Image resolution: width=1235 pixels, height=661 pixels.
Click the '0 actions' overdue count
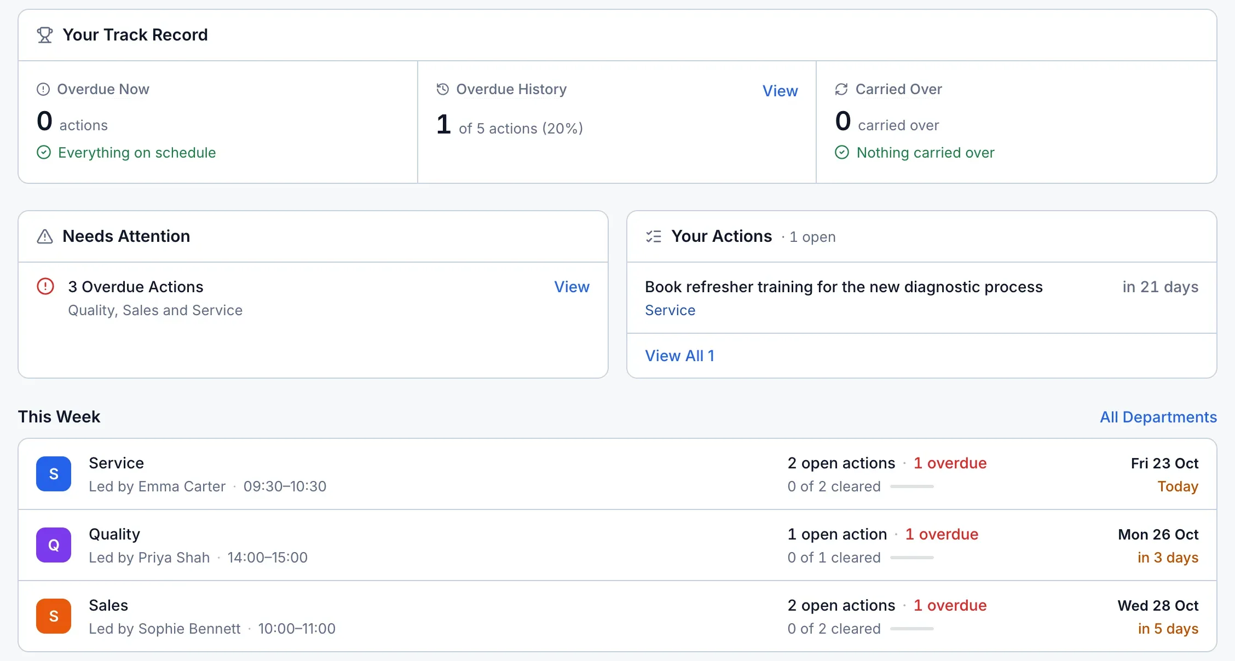pyautogui.click(x=72, y=121)
